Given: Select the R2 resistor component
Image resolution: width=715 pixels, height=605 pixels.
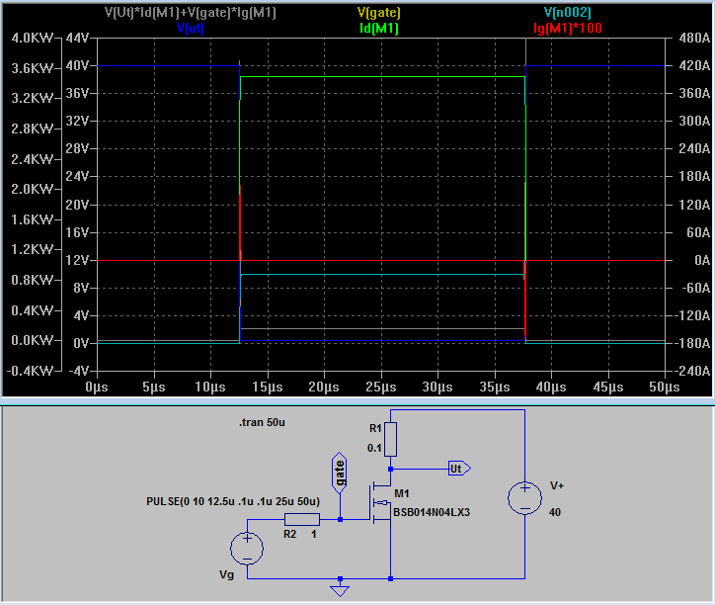Looking at the screenshot, I should [302, 519].
